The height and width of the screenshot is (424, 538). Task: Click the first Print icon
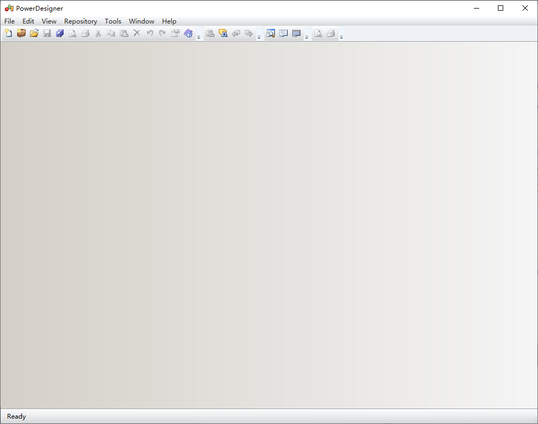pos(86,33)
